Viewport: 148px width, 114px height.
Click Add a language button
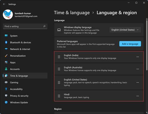pos(130,44)
